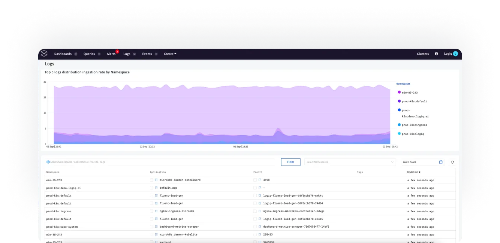Click the prod-k8s:default legend color dot
500x243 pixels.
click(399, 101)
